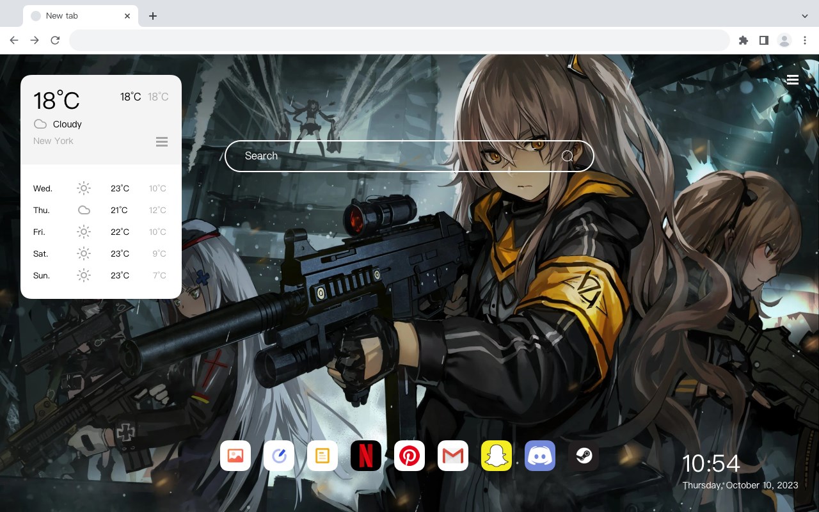Click the New York location label
The width and height of the screenshot is (819, 512).
(x=53, y=141)
